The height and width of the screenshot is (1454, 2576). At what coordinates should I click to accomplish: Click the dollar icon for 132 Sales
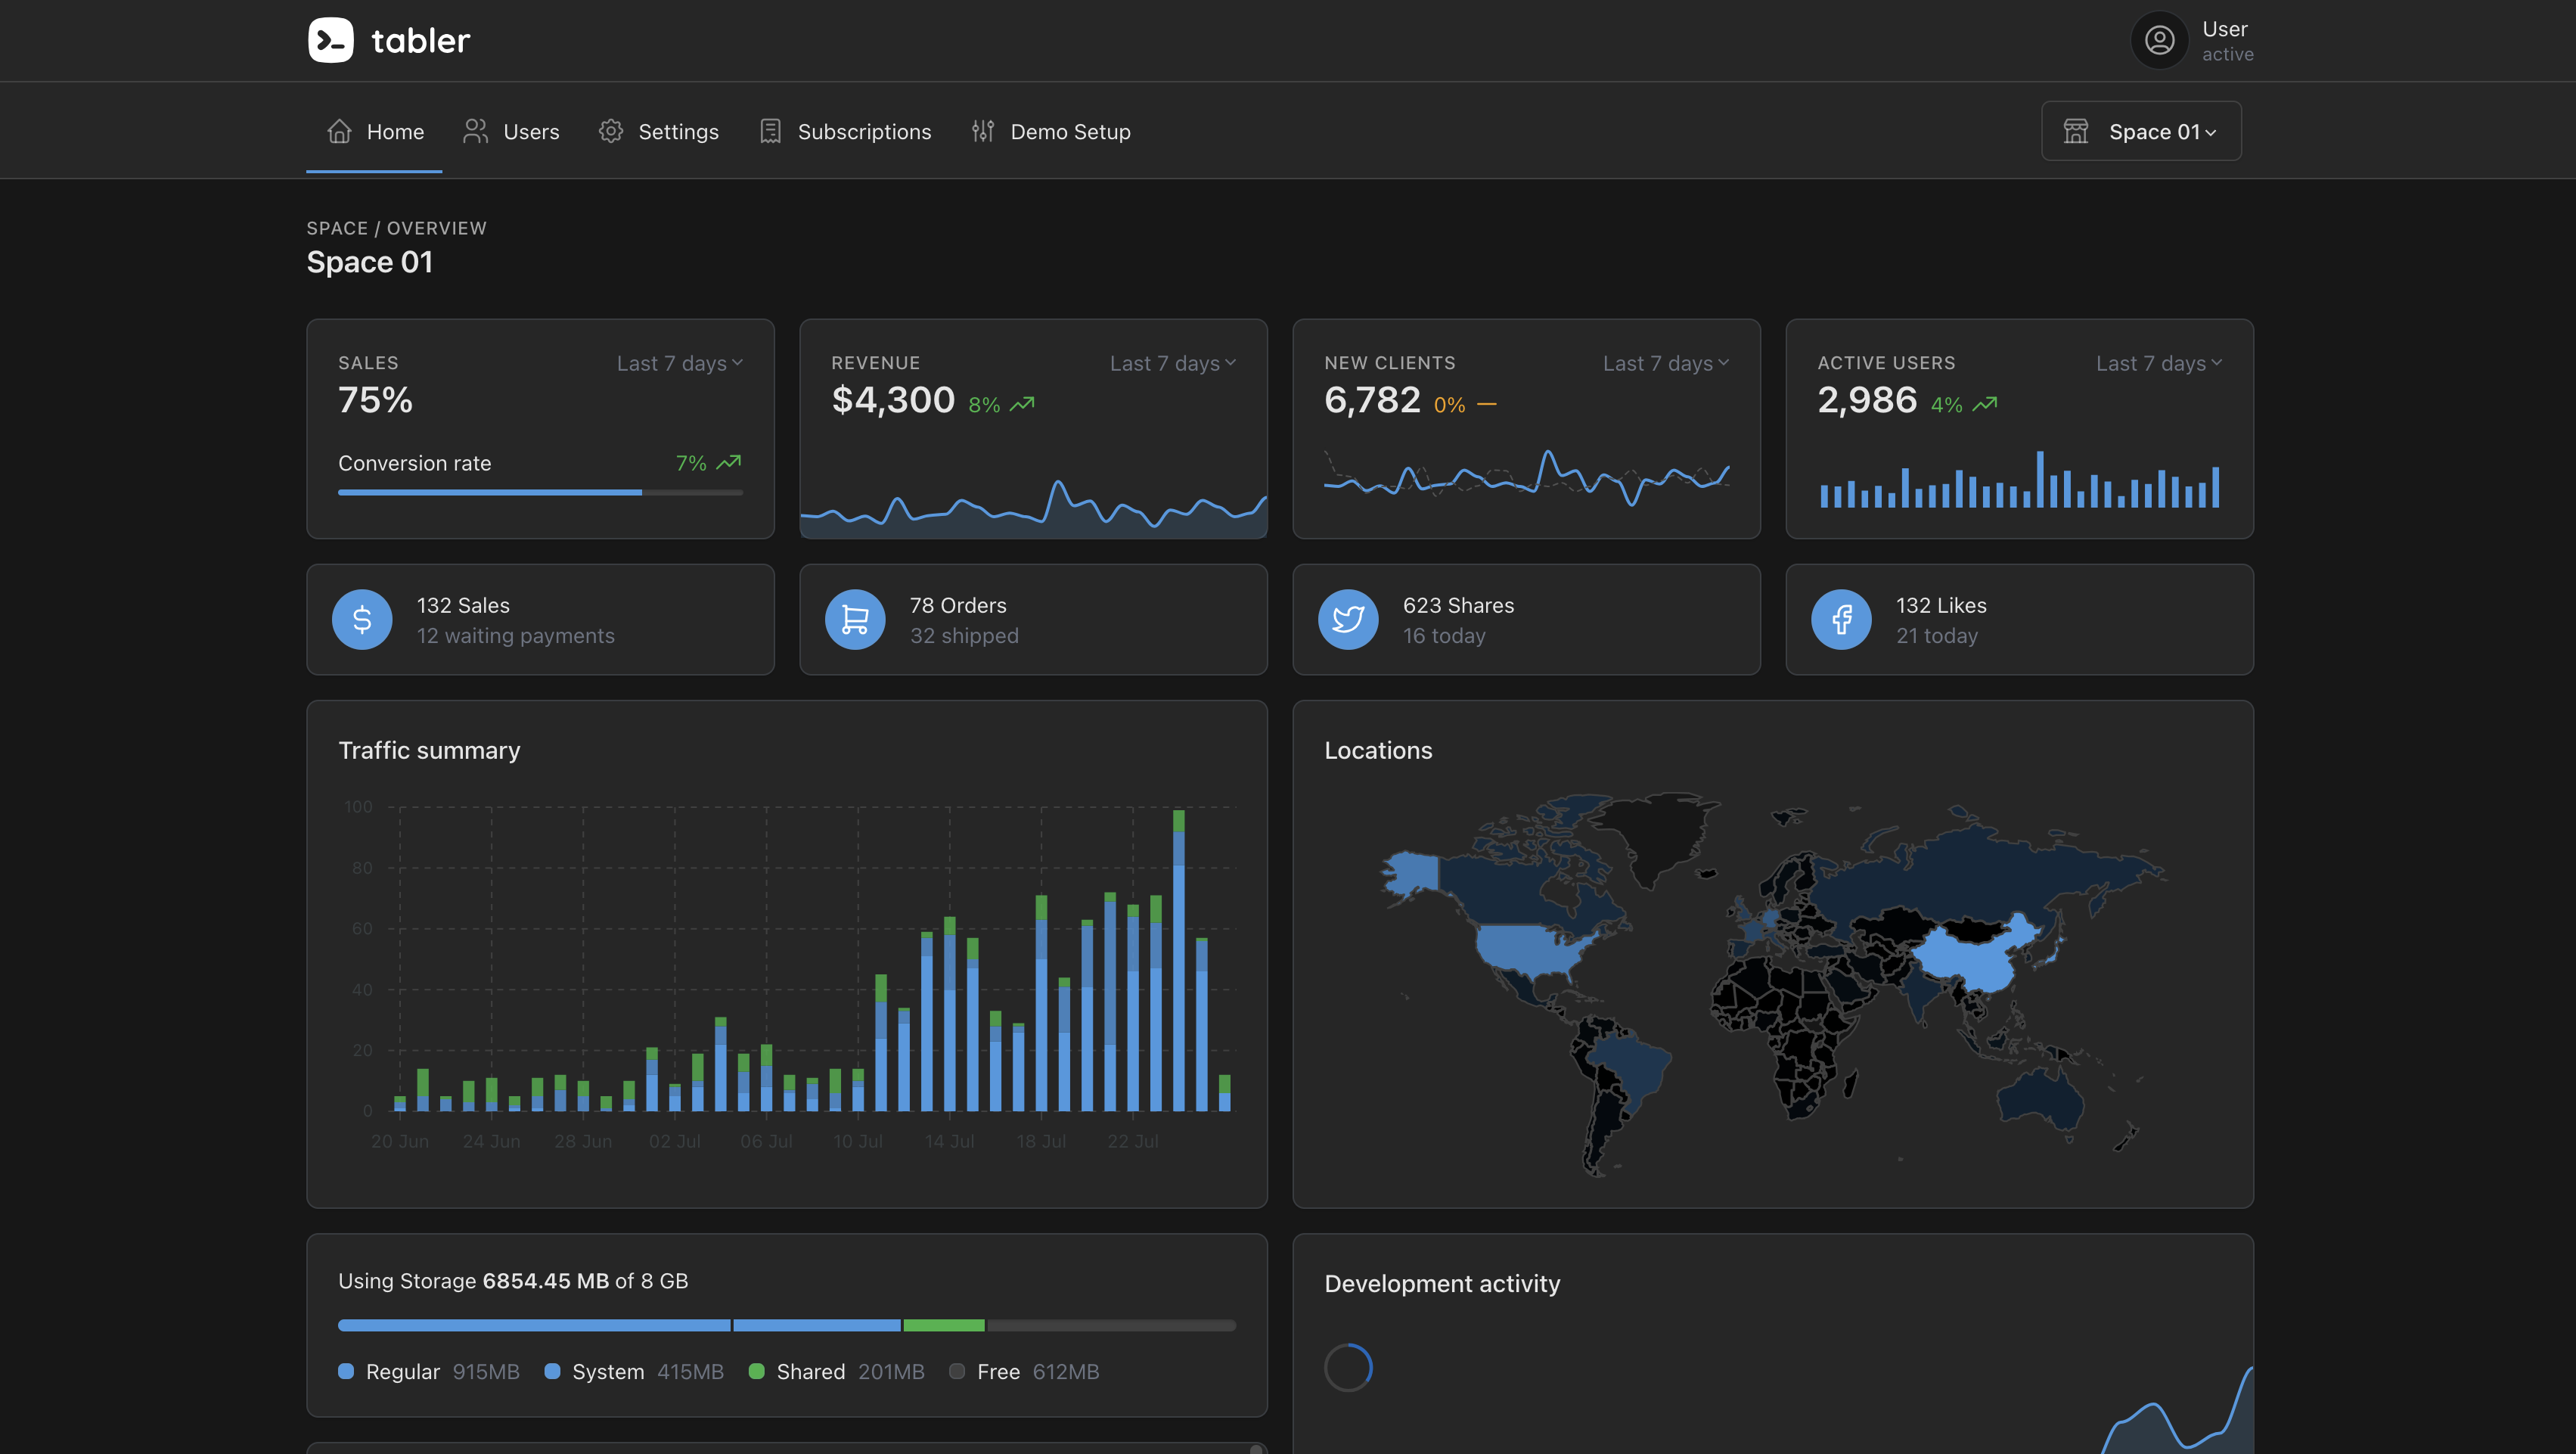pyautogui.click(x=362, y=619)
